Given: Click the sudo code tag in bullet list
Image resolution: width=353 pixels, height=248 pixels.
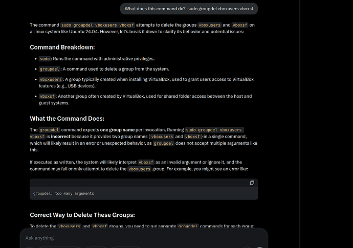Looking at the screenshot, I should [x=45, y=59].
